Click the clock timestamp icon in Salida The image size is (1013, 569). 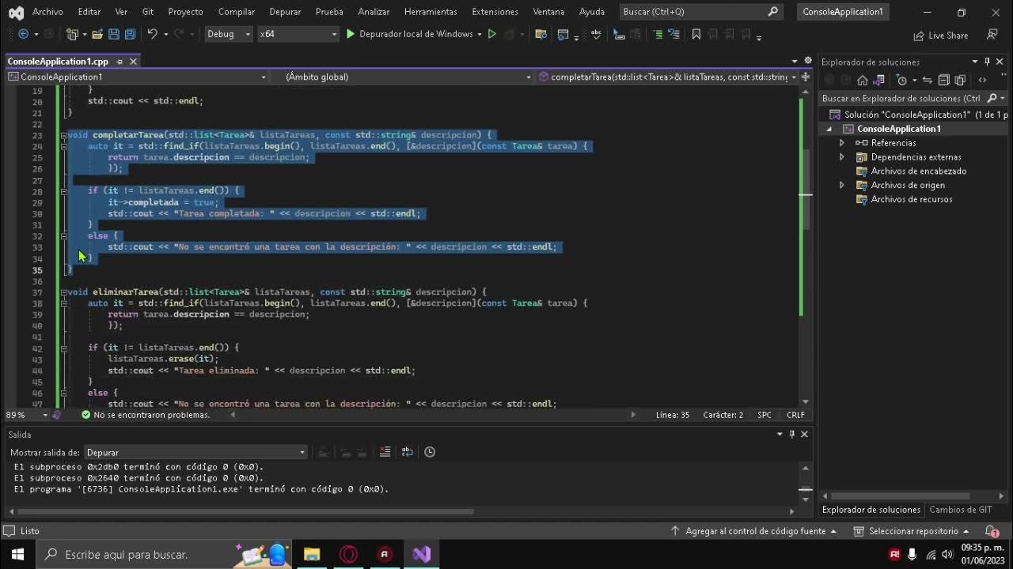click(x=430, y=452)
